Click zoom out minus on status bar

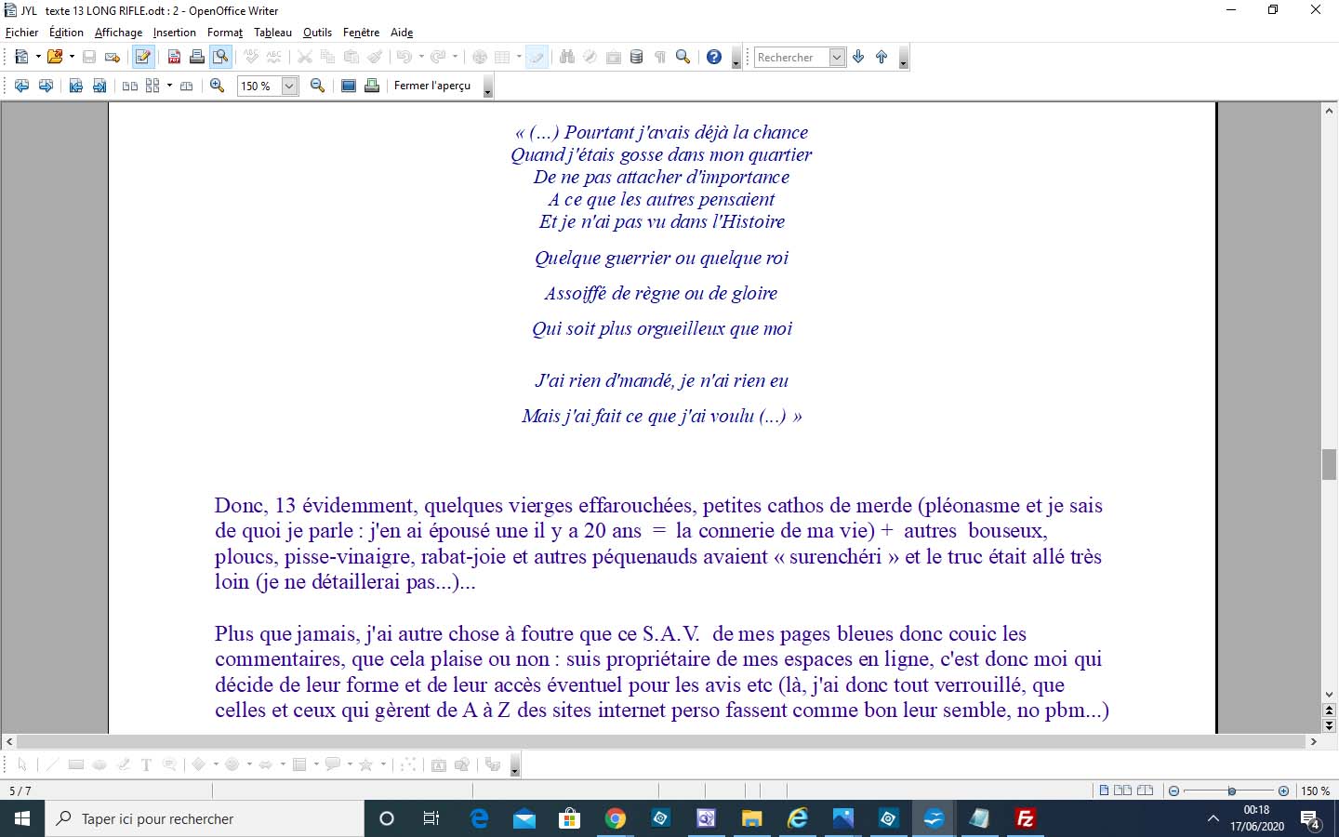pyautogui.click(x=1174, y=790)
